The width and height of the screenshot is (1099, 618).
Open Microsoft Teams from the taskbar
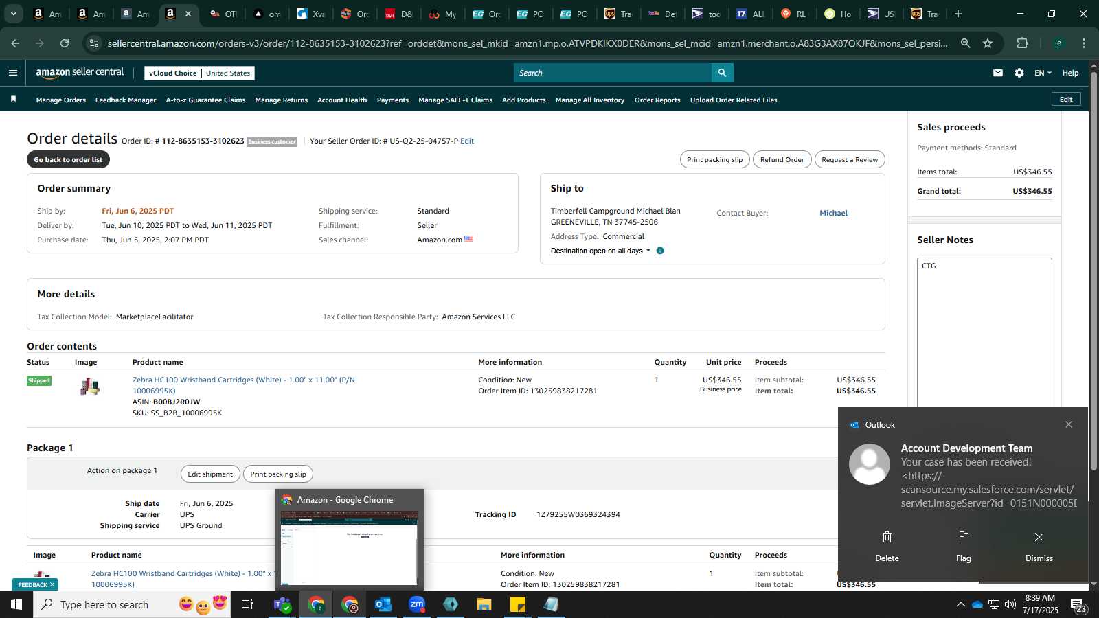pyautogui.click(x=282, y=604)
